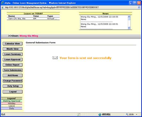142x117 pixels.
Task: Click the 'Type' column header
Action: pyautogui.click(x=50, y=16)
